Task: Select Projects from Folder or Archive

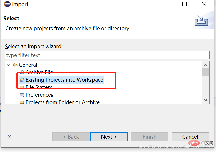Action: tap(63, 102)
